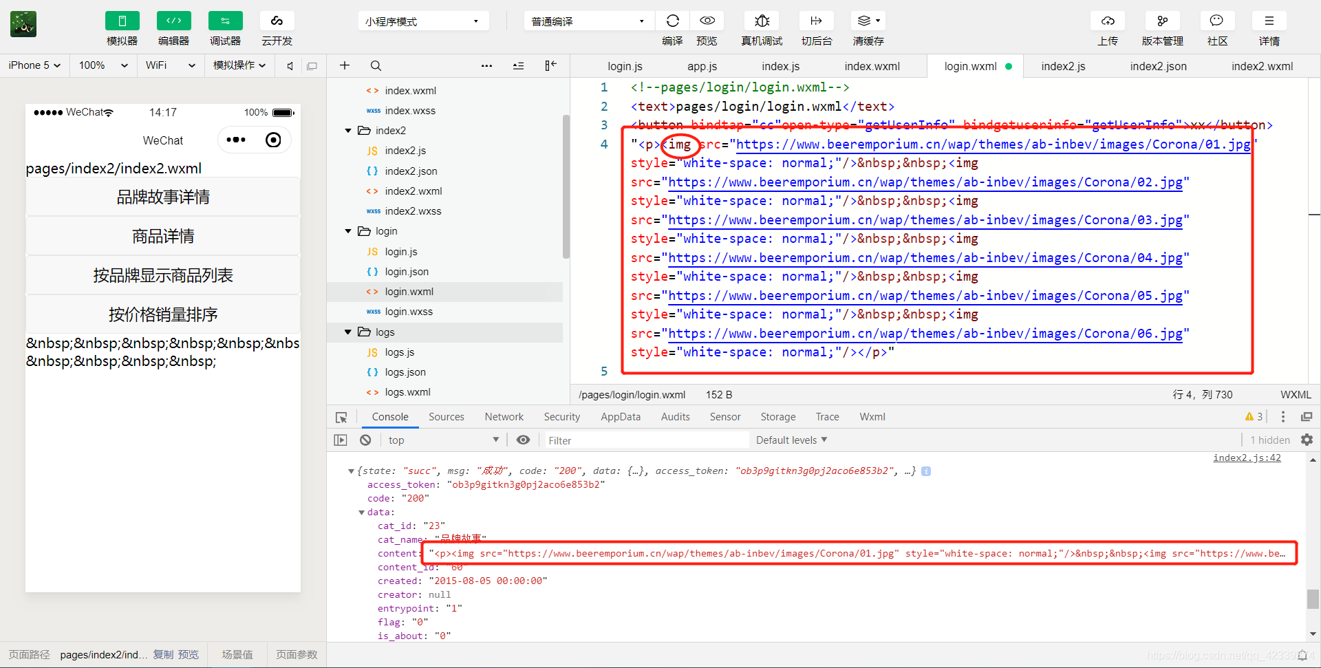Click the 复制 link in status bar

click(x=163, y=655)
